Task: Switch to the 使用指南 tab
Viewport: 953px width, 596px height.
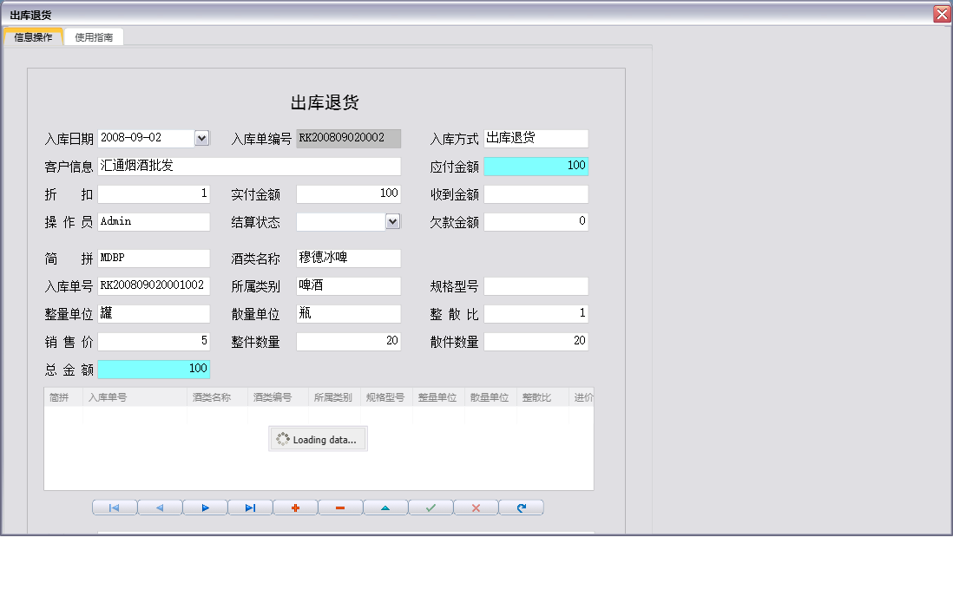Action: tap(93, 36)
